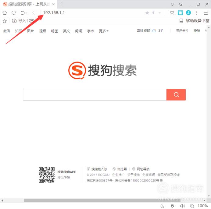Open 知乎 search category
211x209 pixels.
pos(18,31)
